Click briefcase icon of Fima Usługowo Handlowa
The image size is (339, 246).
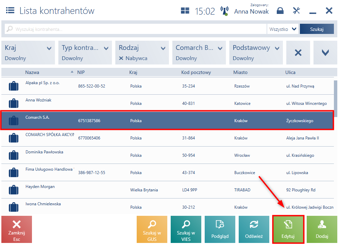click(x=14, y=172)
